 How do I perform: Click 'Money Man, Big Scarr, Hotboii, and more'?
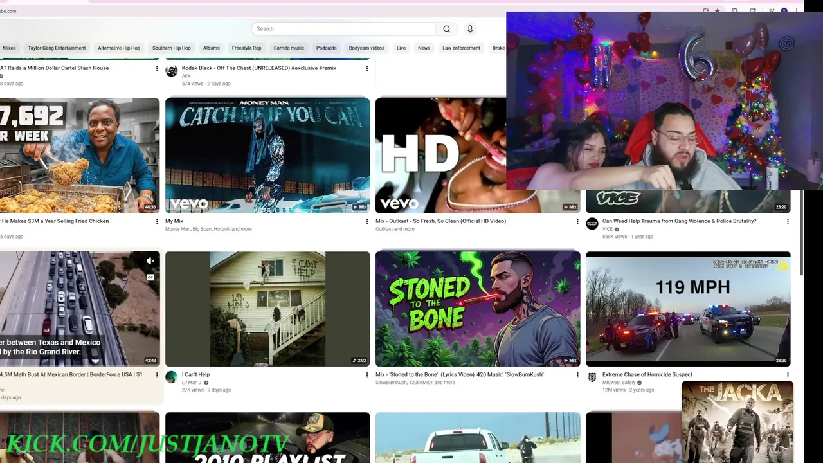[208, 229]
